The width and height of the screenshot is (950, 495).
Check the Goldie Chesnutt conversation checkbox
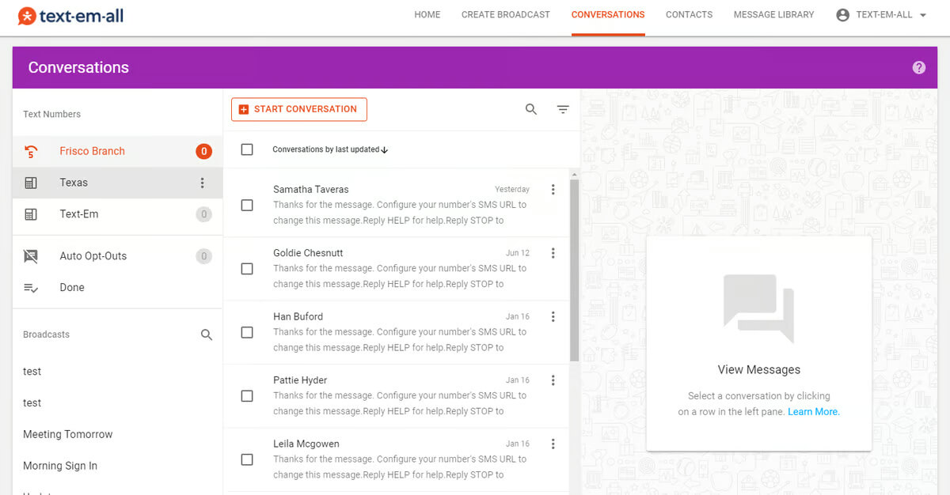pyautogui.click(x=247, y=269)
